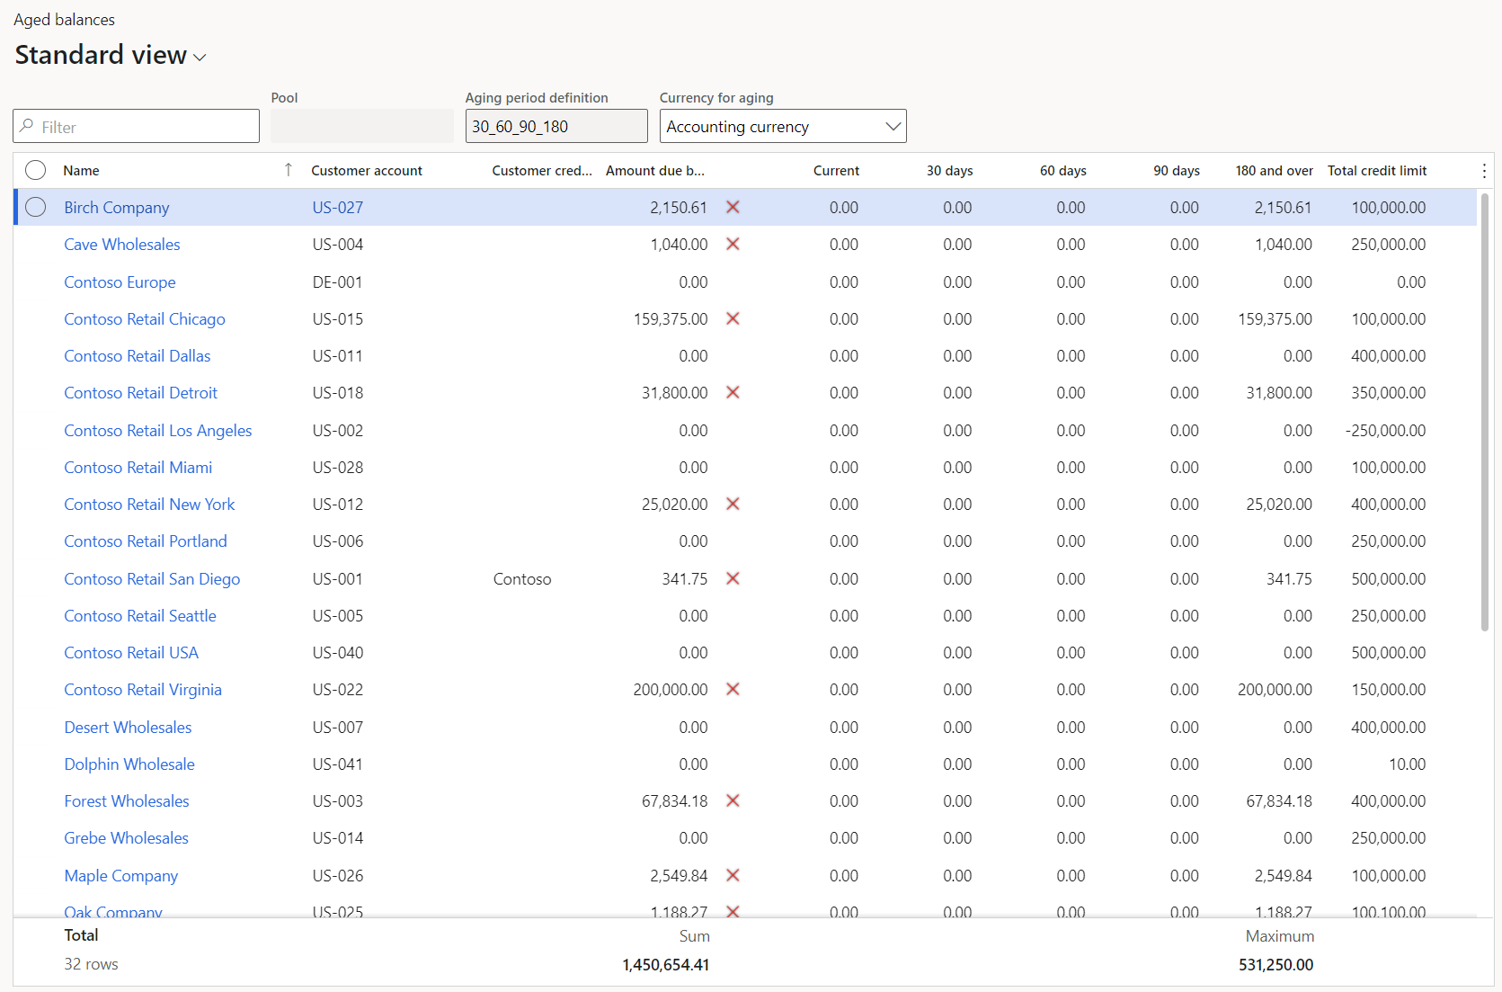Open the column options ellipsis in the grid header
Image resolution: width=1502 pixels, height=992 pixels.
click(x=1484, y=170)
